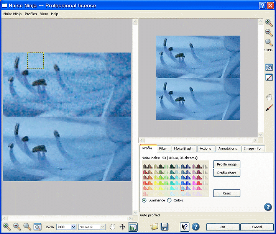
Task: Open the Help menu
Action: pos(54,14)
